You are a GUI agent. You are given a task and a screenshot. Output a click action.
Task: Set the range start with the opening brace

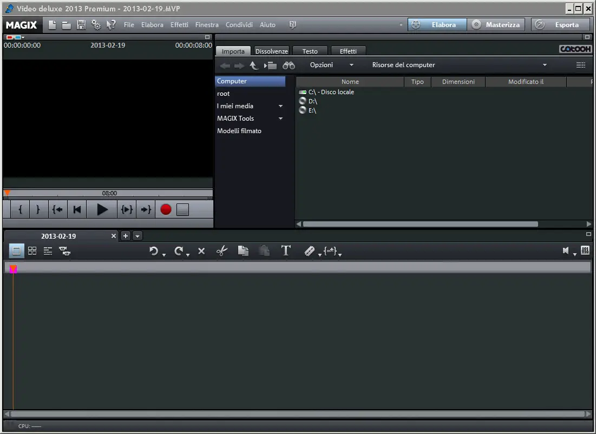point(21,209)
